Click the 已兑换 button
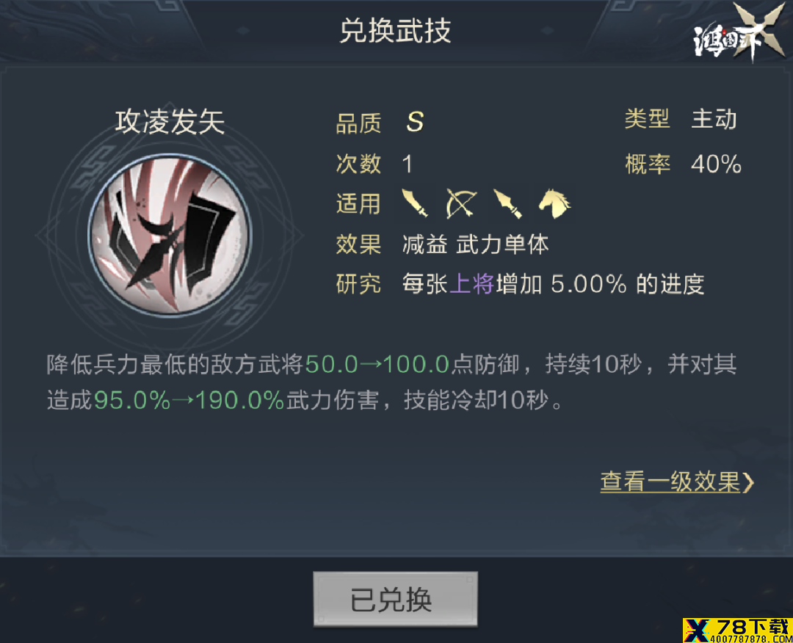The height and width of the screenshot is (643, 793). tap(395, 600)
